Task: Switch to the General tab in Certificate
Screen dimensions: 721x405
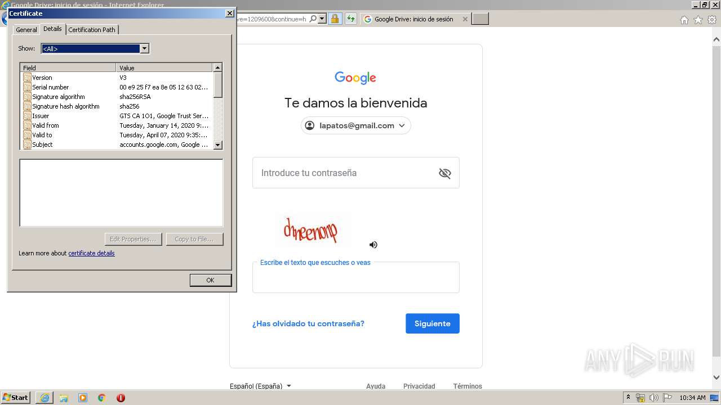Action: tap(26, 30)
